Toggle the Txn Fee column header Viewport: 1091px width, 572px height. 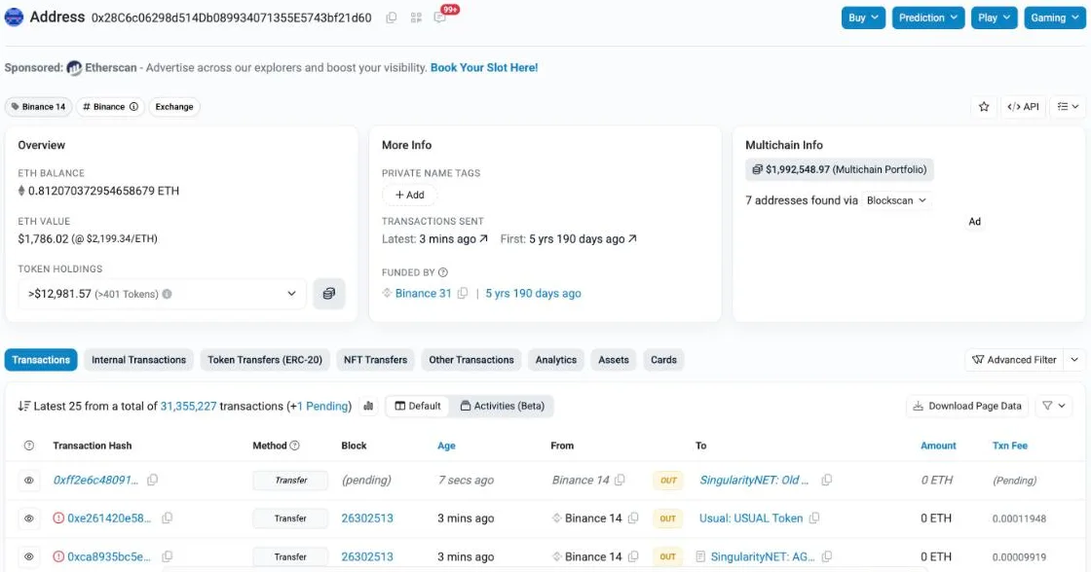pos(1009,446)
